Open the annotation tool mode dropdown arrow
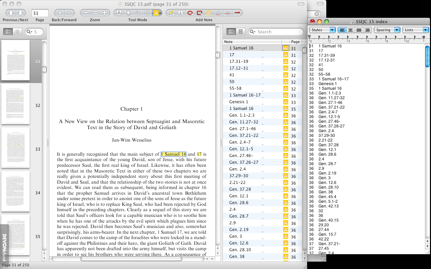Image resolution: width=431 pixels, height=269 pixels. click(161, 12)
